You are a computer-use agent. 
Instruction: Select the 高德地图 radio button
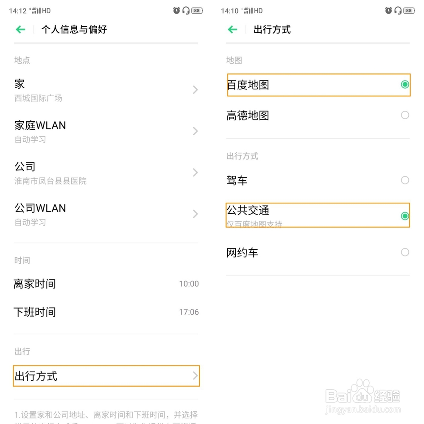[405, 115]
